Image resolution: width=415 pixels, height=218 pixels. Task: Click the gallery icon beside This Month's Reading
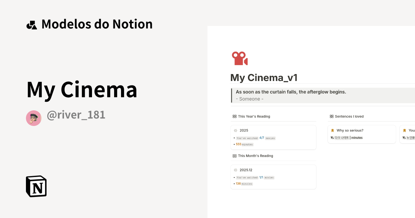pos(234,156)
